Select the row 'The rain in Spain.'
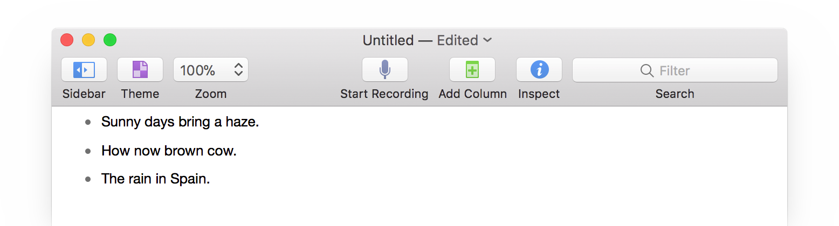839x226 pixels. click(155, 179)
